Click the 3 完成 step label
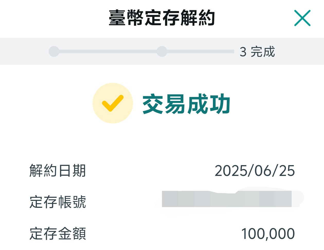Viewport: 324px width, 250px height. pyautogui.click(x=257, y=52)
